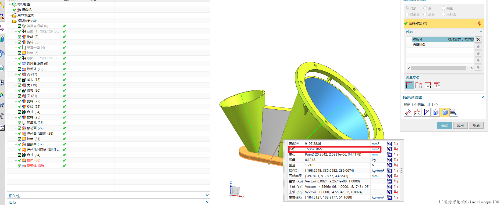500x205 pixels.
Task: Uncheck the 修剪体 (39) feature checkbox
Action: [20, 166]
